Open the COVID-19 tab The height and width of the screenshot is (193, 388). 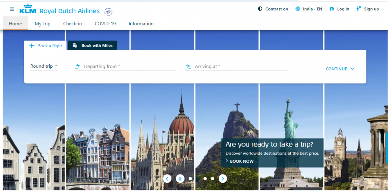point(105,23)
